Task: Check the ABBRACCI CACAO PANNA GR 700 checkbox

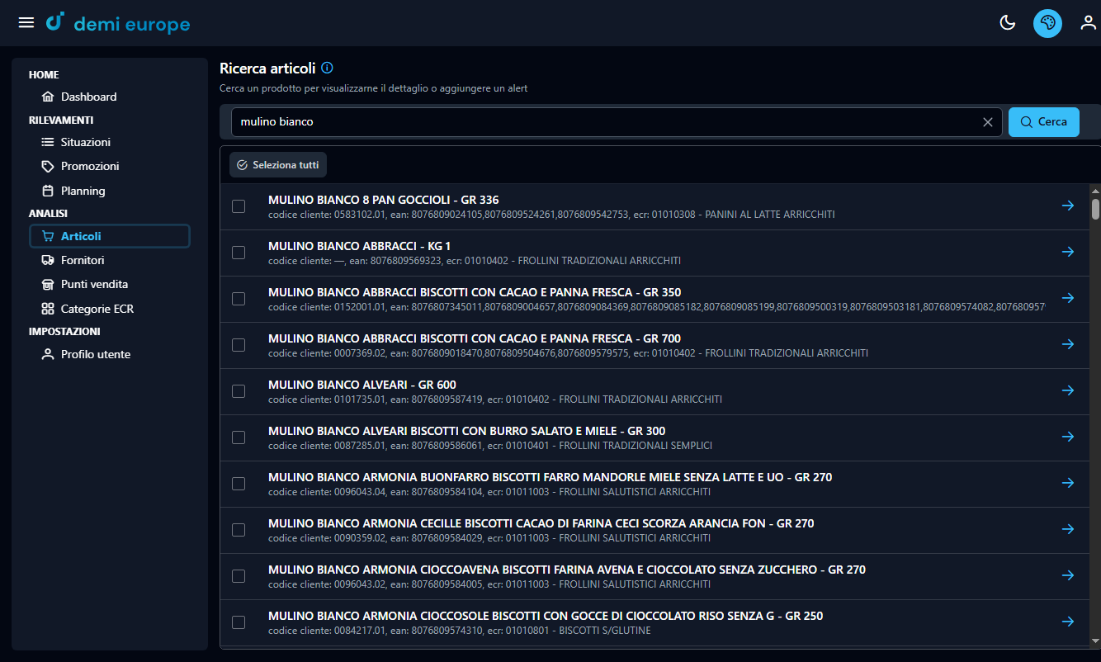Action: click(239, 345)
